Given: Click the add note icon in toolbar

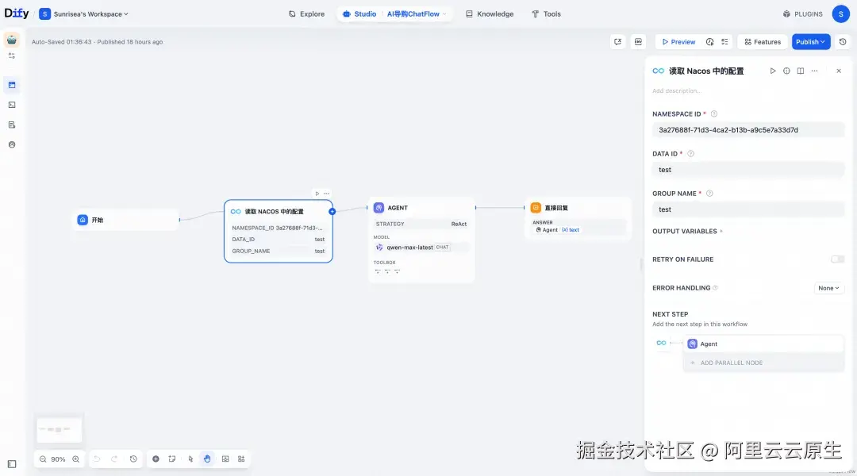Looking at the screenshot, I should [171, 459].
